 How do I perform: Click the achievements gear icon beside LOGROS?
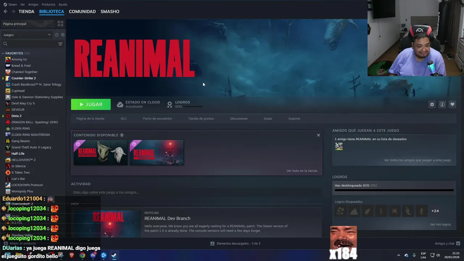coord(169,104)
